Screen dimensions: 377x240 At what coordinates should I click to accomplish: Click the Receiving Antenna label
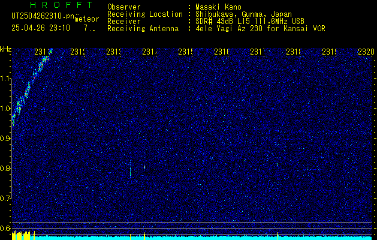click(x=143, y=29)
